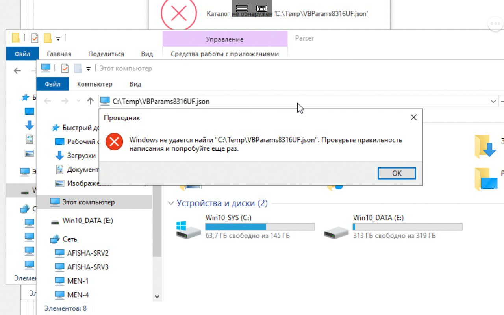
Task: Open the Win10_DATA (E:) drive icon in main pane
Action: point(336,233)
